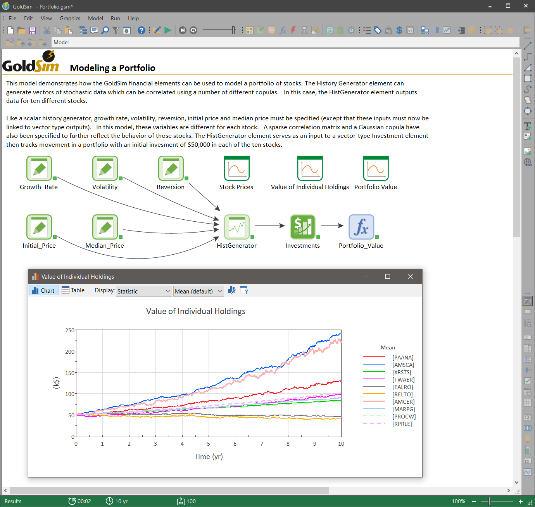Open the Find magnifier tool
This screenshot has width=535, height=507.
coord(105,30)
